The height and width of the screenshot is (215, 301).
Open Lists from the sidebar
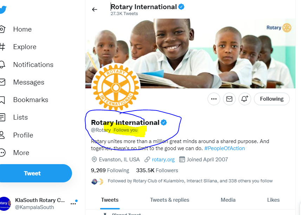(14, 117)
